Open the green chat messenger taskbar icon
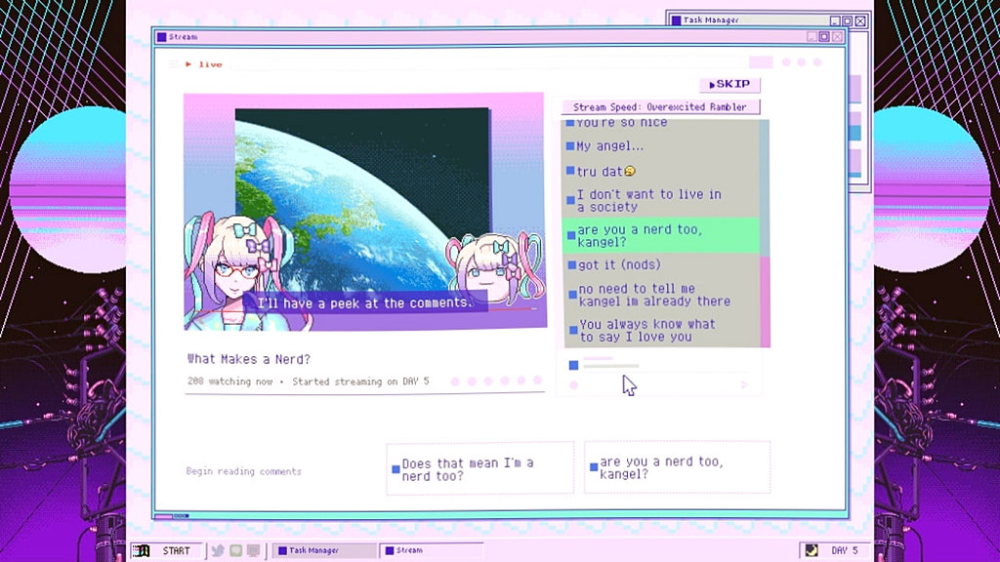The image size is (1000, 562). pos(236,550)
